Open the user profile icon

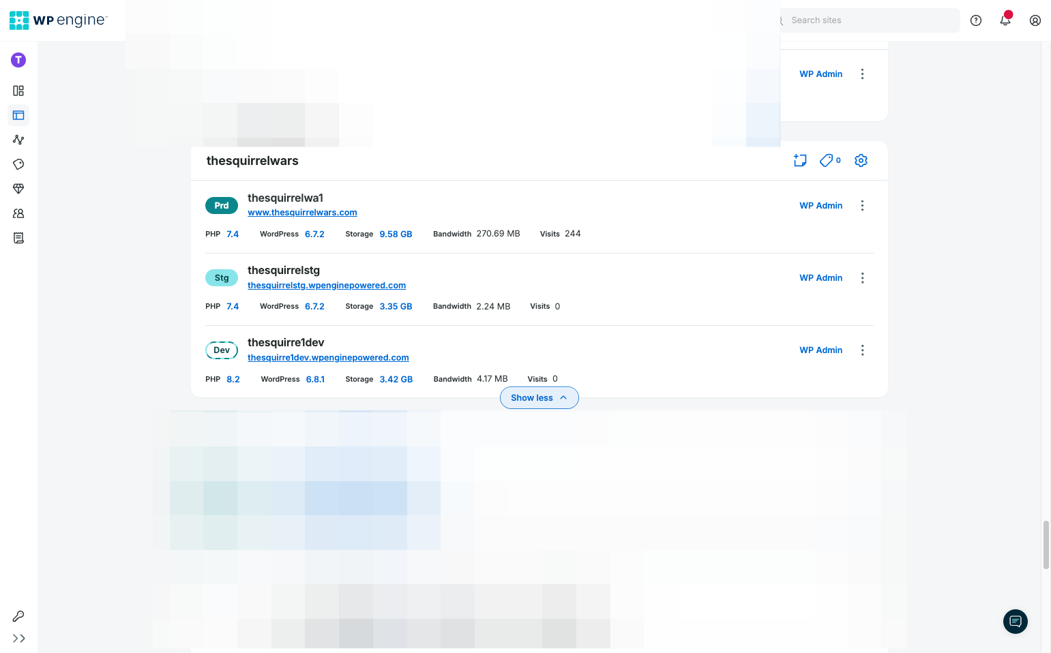[1035, 20]
